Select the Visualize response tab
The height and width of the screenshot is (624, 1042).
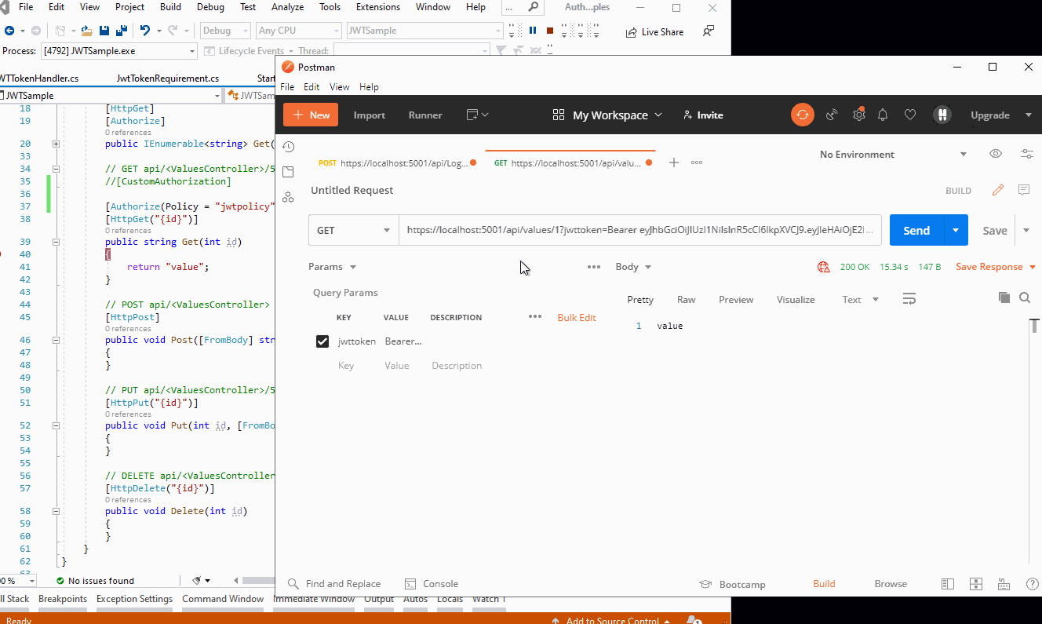point(796,300)
